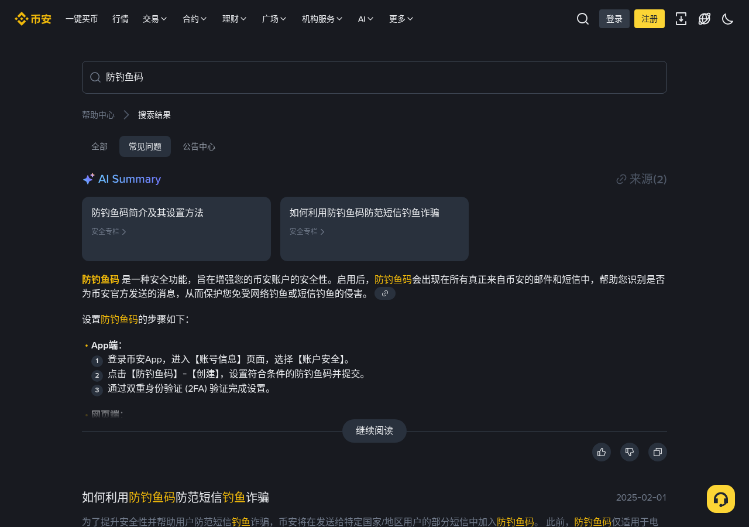Open the 防钓鱼码简介及其设置方法 source card
Viewport: 749px width, 527px height.
(176, 229)
